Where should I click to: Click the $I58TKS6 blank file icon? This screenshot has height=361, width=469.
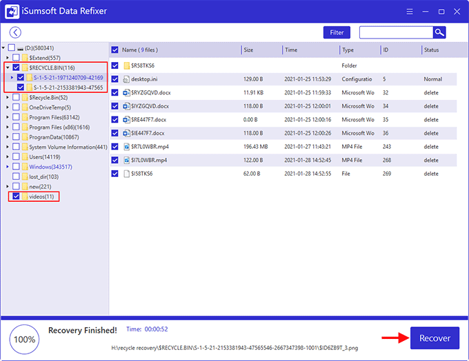126,174
